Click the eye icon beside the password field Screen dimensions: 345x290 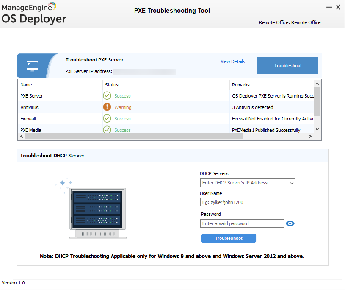[290, 223]
